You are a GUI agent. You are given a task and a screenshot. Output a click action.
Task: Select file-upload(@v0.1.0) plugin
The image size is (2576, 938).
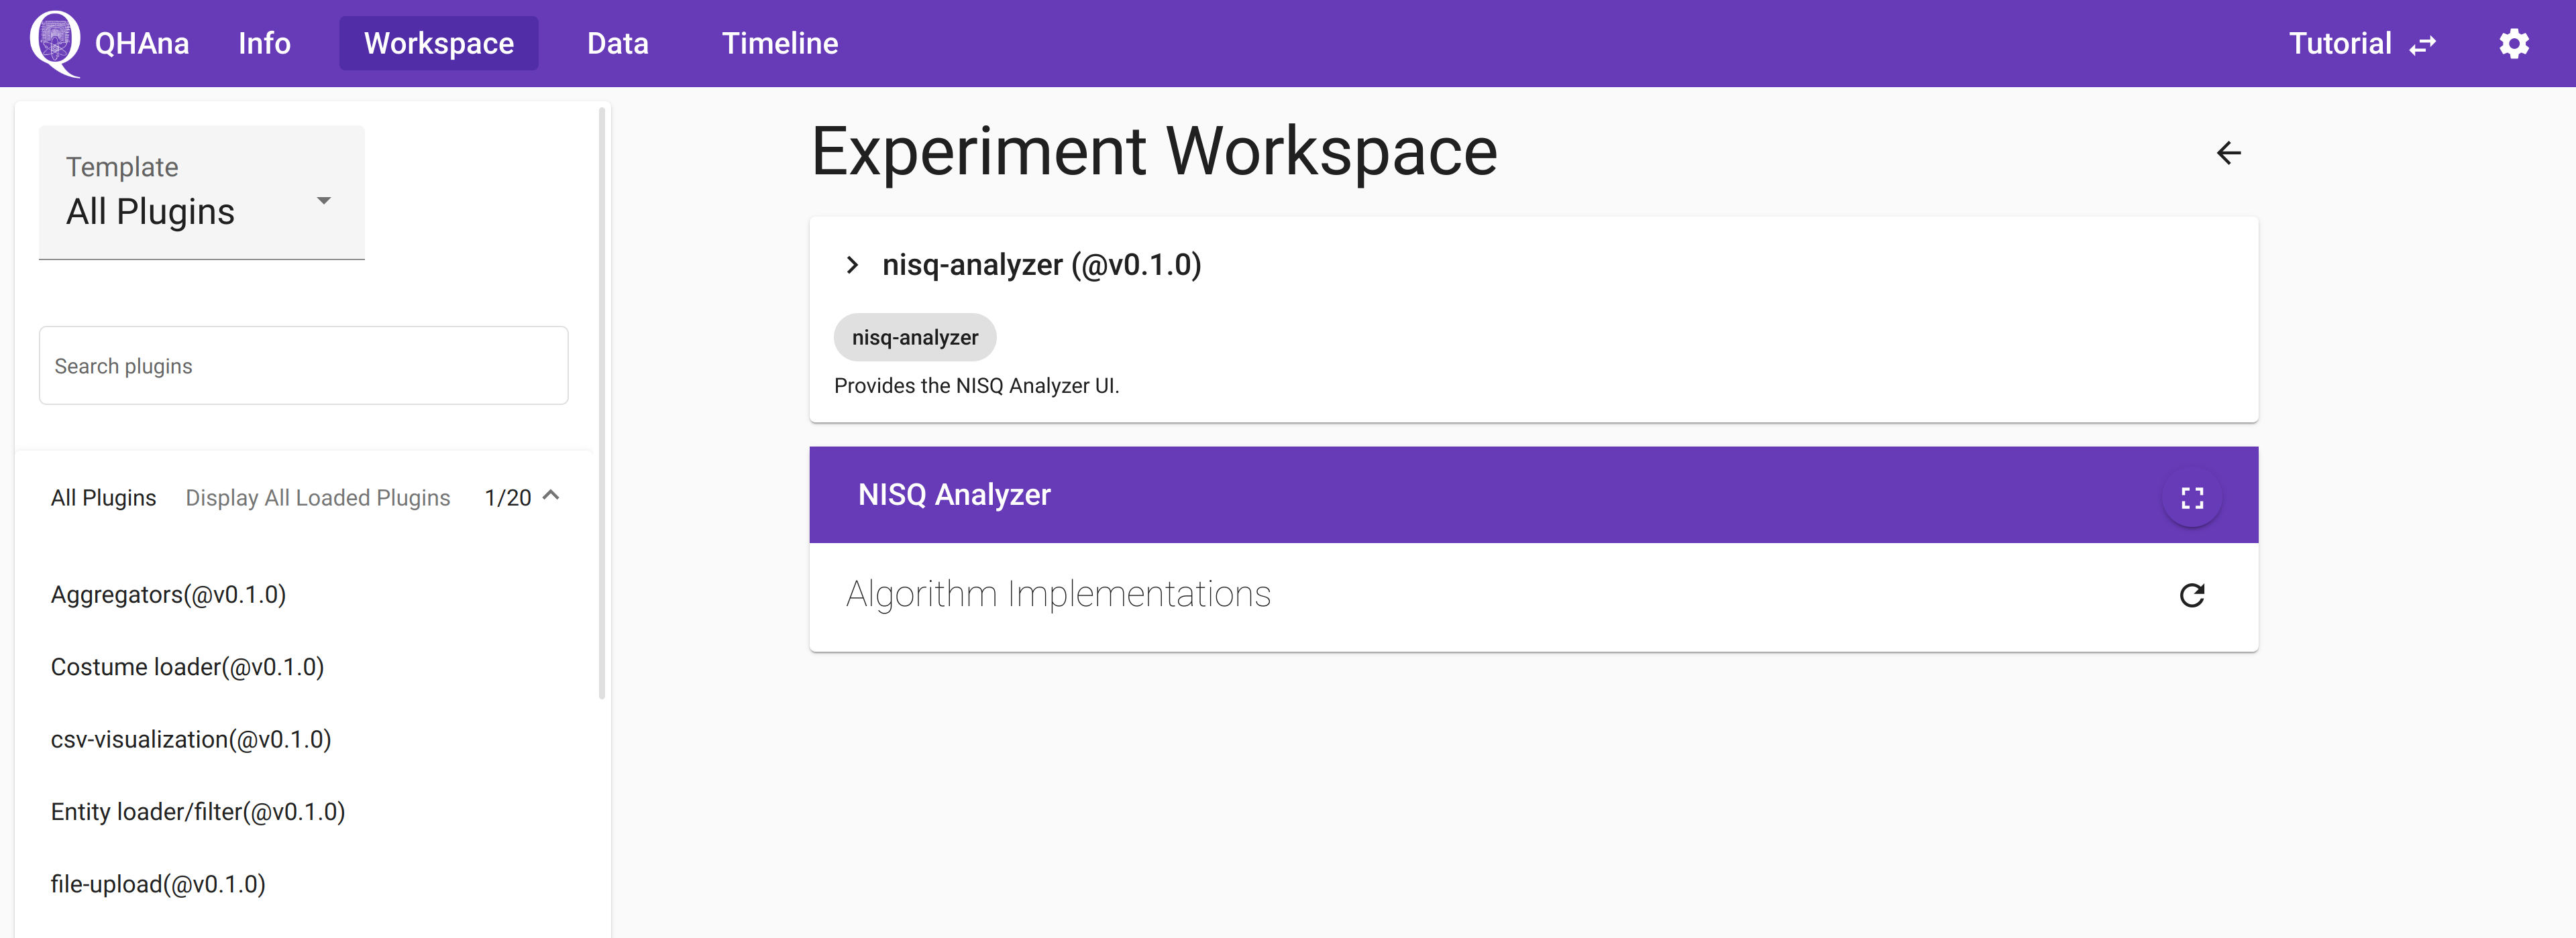158,885
